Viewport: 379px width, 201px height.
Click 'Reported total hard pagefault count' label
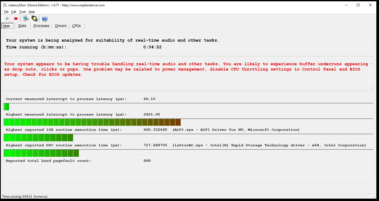pyautogui.click(x=48, y=161)
